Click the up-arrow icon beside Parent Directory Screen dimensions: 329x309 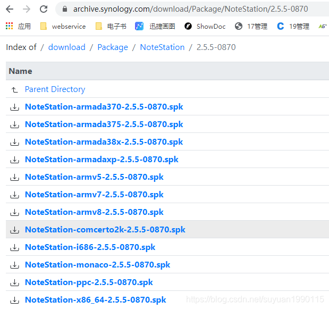tap(14, 90)
